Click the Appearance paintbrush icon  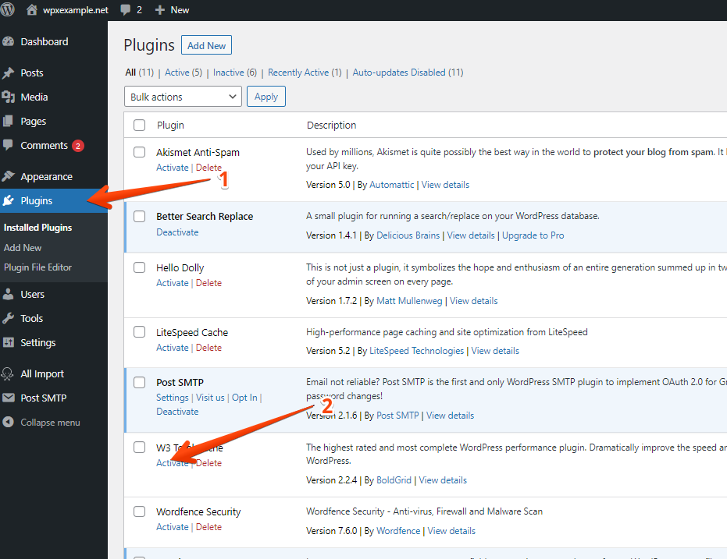[8, 176]
